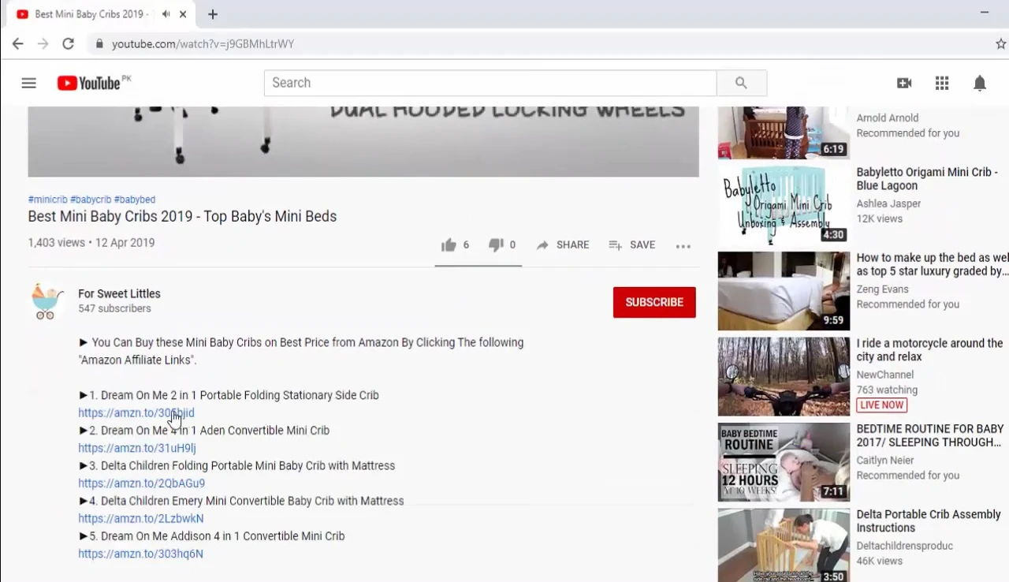Viewport: 1009px width, 582px height.
Task: Go back in browser history
Action: click(x=17, y=44)
